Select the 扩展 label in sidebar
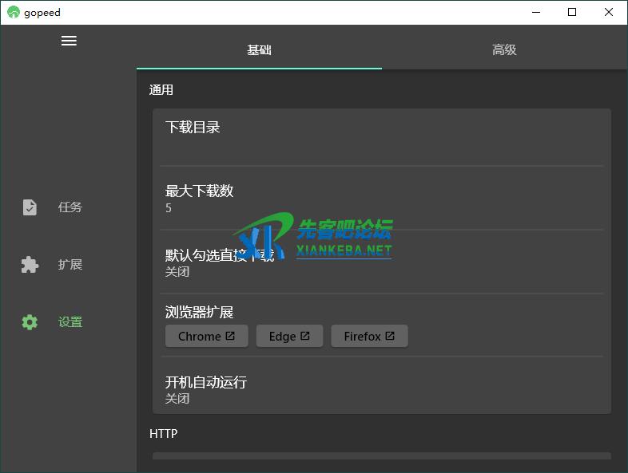Viewport: 628px width, 473px height. (70, 265)
